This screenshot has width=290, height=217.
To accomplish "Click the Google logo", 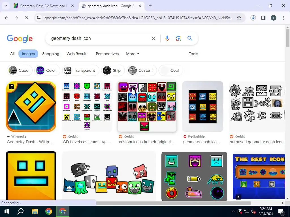I will [20, 38].
